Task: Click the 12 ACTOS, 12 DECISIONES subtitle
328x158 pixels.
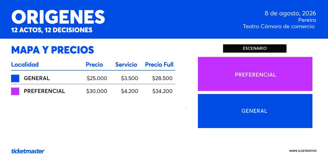Action: pyautogui.click(x=52, y=30)
